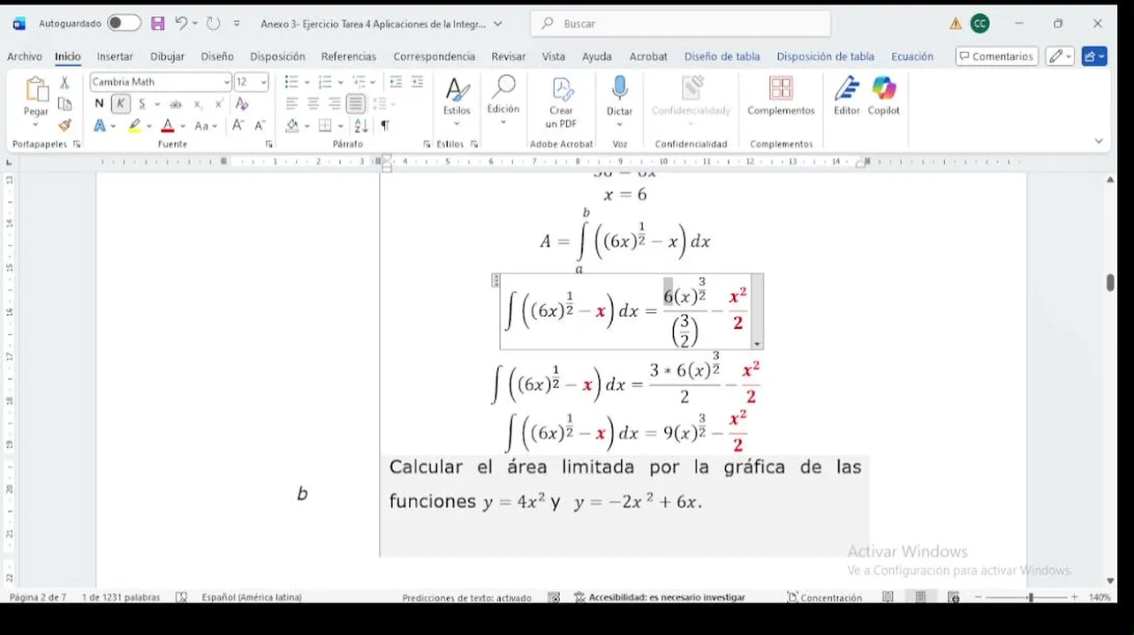
Task: Toggle underline formatting (S)
Action: coord(141,104)
